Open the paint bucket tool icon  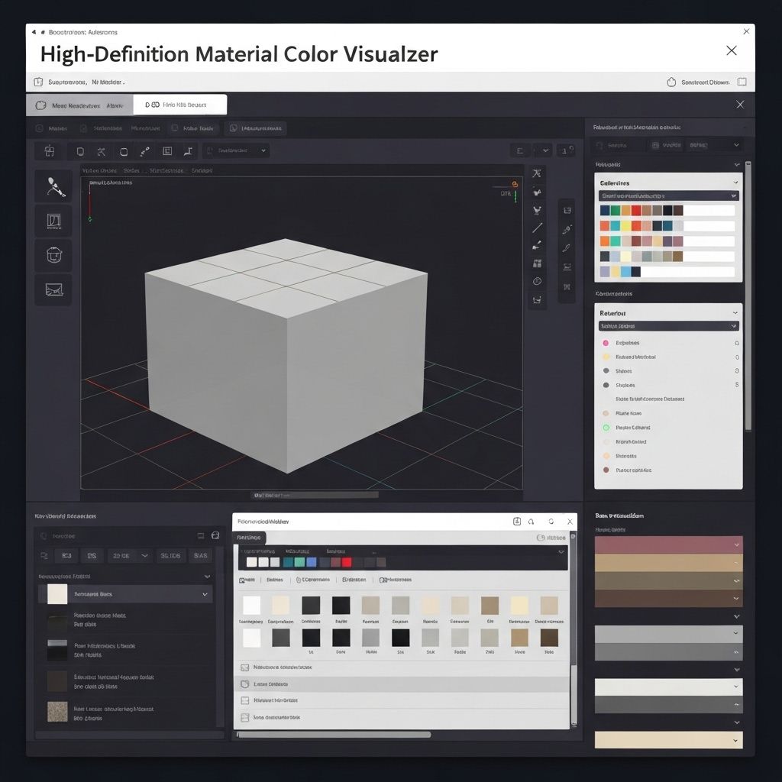click(53, 255)
